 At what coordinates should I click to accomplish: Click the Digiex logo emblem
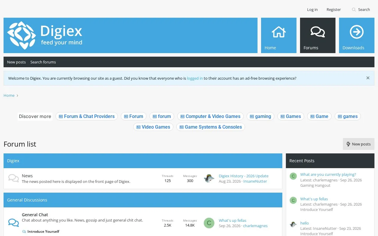(22, 35)
